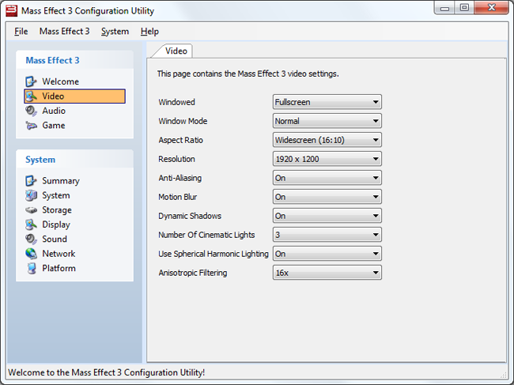Open the Display info page
Screen dimensions: 514x385
point(56,225)
